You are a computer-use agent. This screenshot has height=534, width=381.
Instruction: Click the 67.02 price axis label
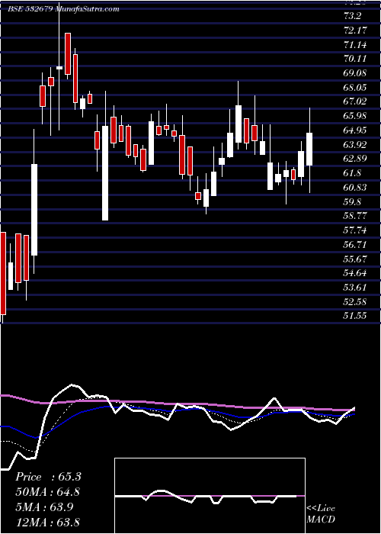[x=355, y=101]
